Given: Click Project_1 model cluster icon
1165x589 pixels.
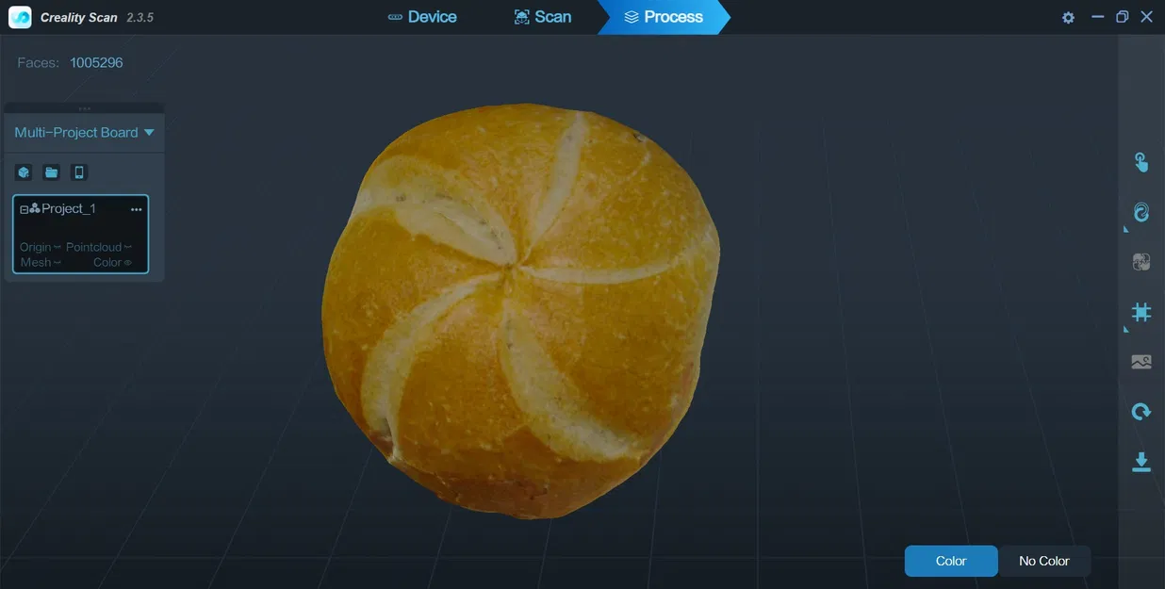Looking at the screenshot, I should pyautogui.click(x=35, y=208).
